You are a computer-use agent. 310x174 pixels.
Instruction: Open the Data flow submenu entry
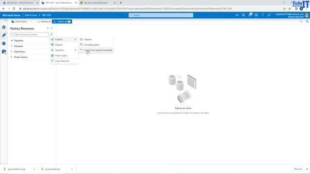click(64, 50)
